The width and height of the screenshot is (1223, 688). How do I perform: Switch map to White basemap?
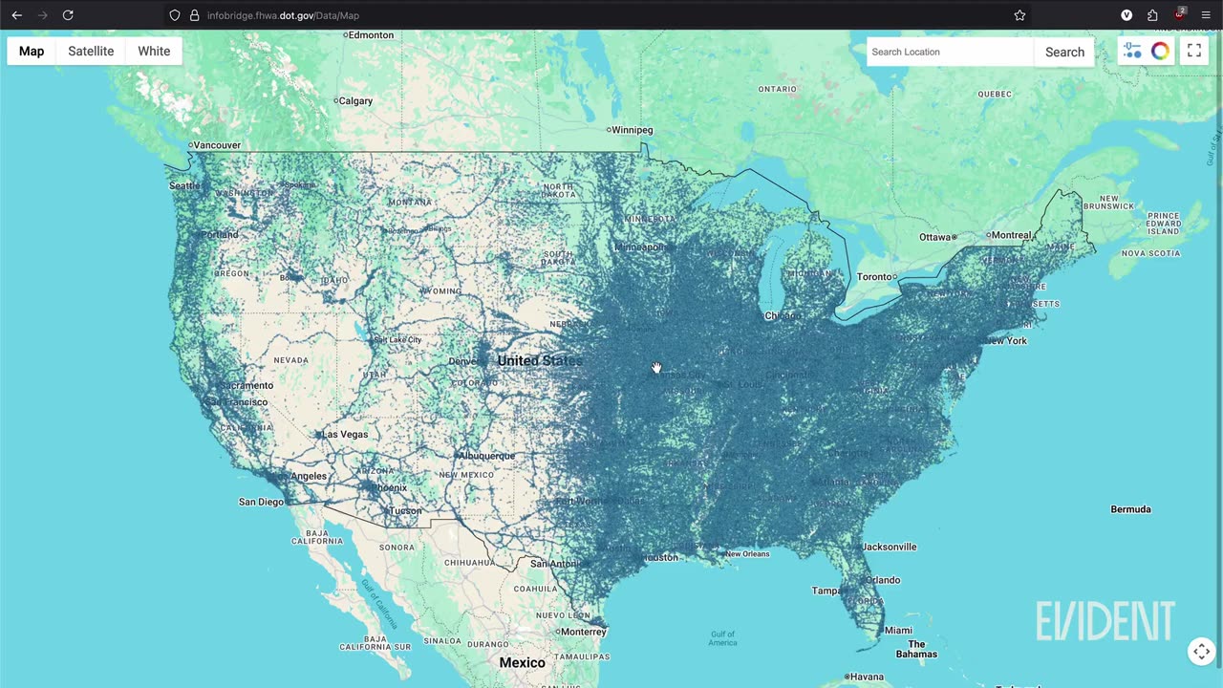click(x=154, y=52)
